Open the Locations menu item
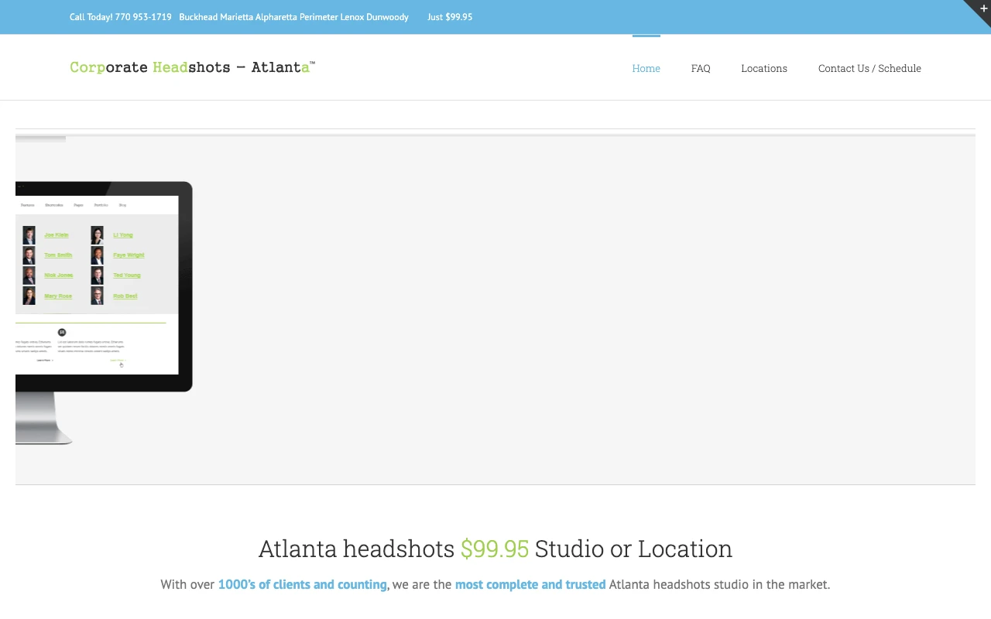The image size is (991, 619). (x=763, y=68)
